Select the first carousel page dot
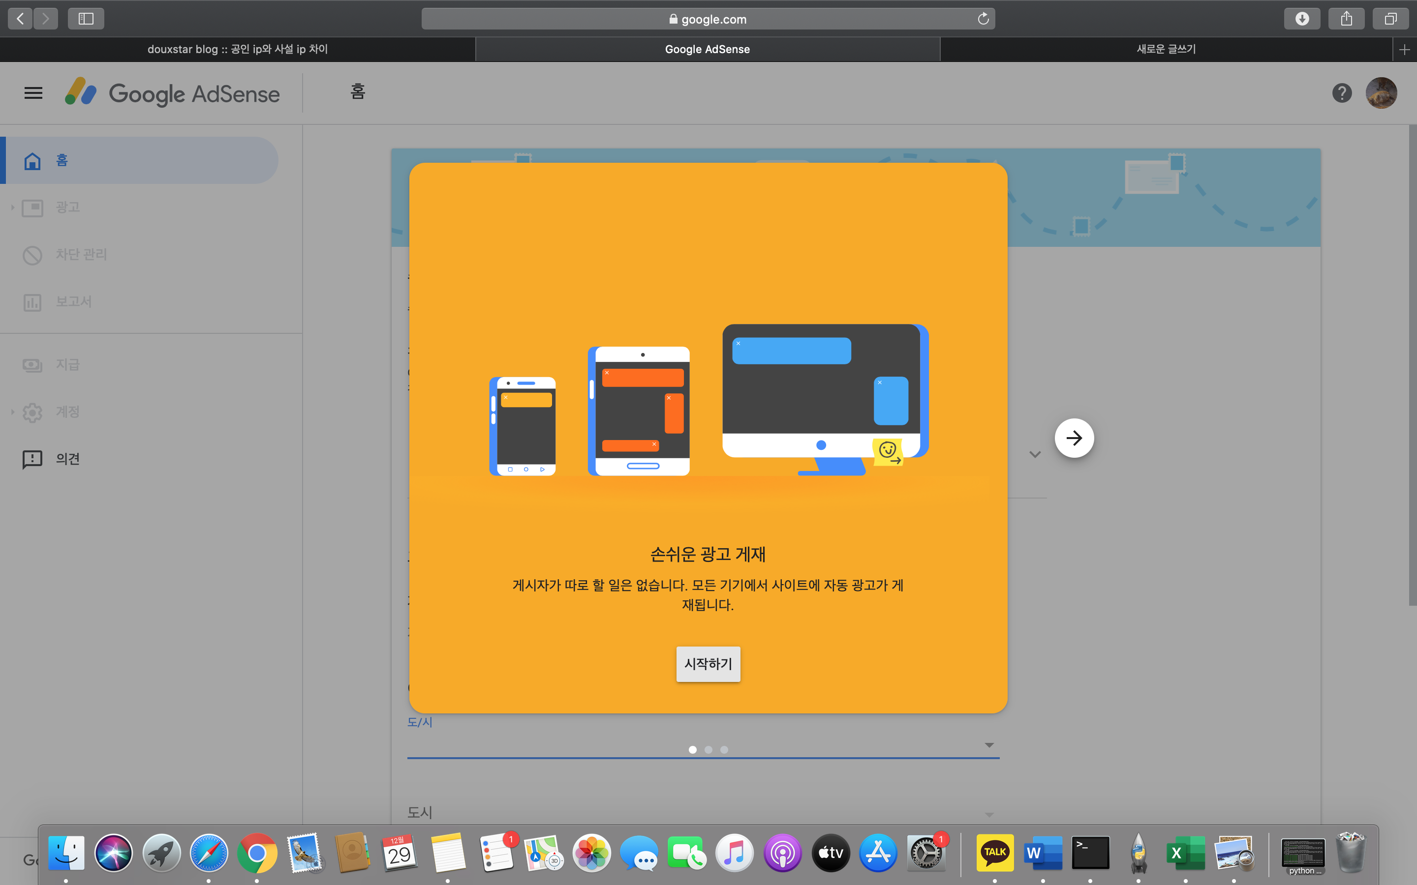 tap(693, 750)
